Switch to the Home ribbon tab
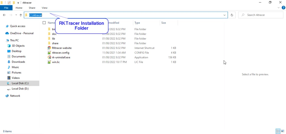 [19, 8]
